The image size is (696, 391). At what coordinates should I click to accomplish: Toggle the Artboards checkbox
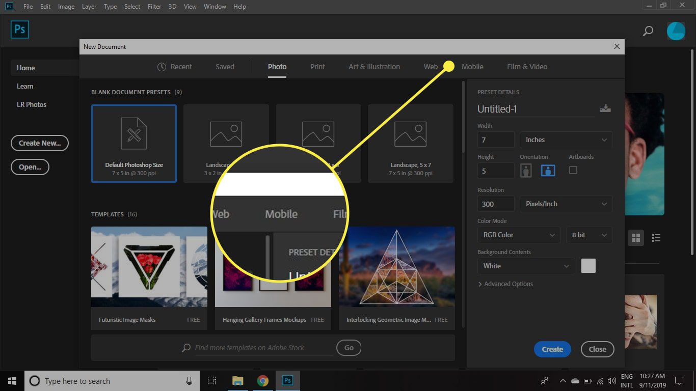click(x=573, y=170)
